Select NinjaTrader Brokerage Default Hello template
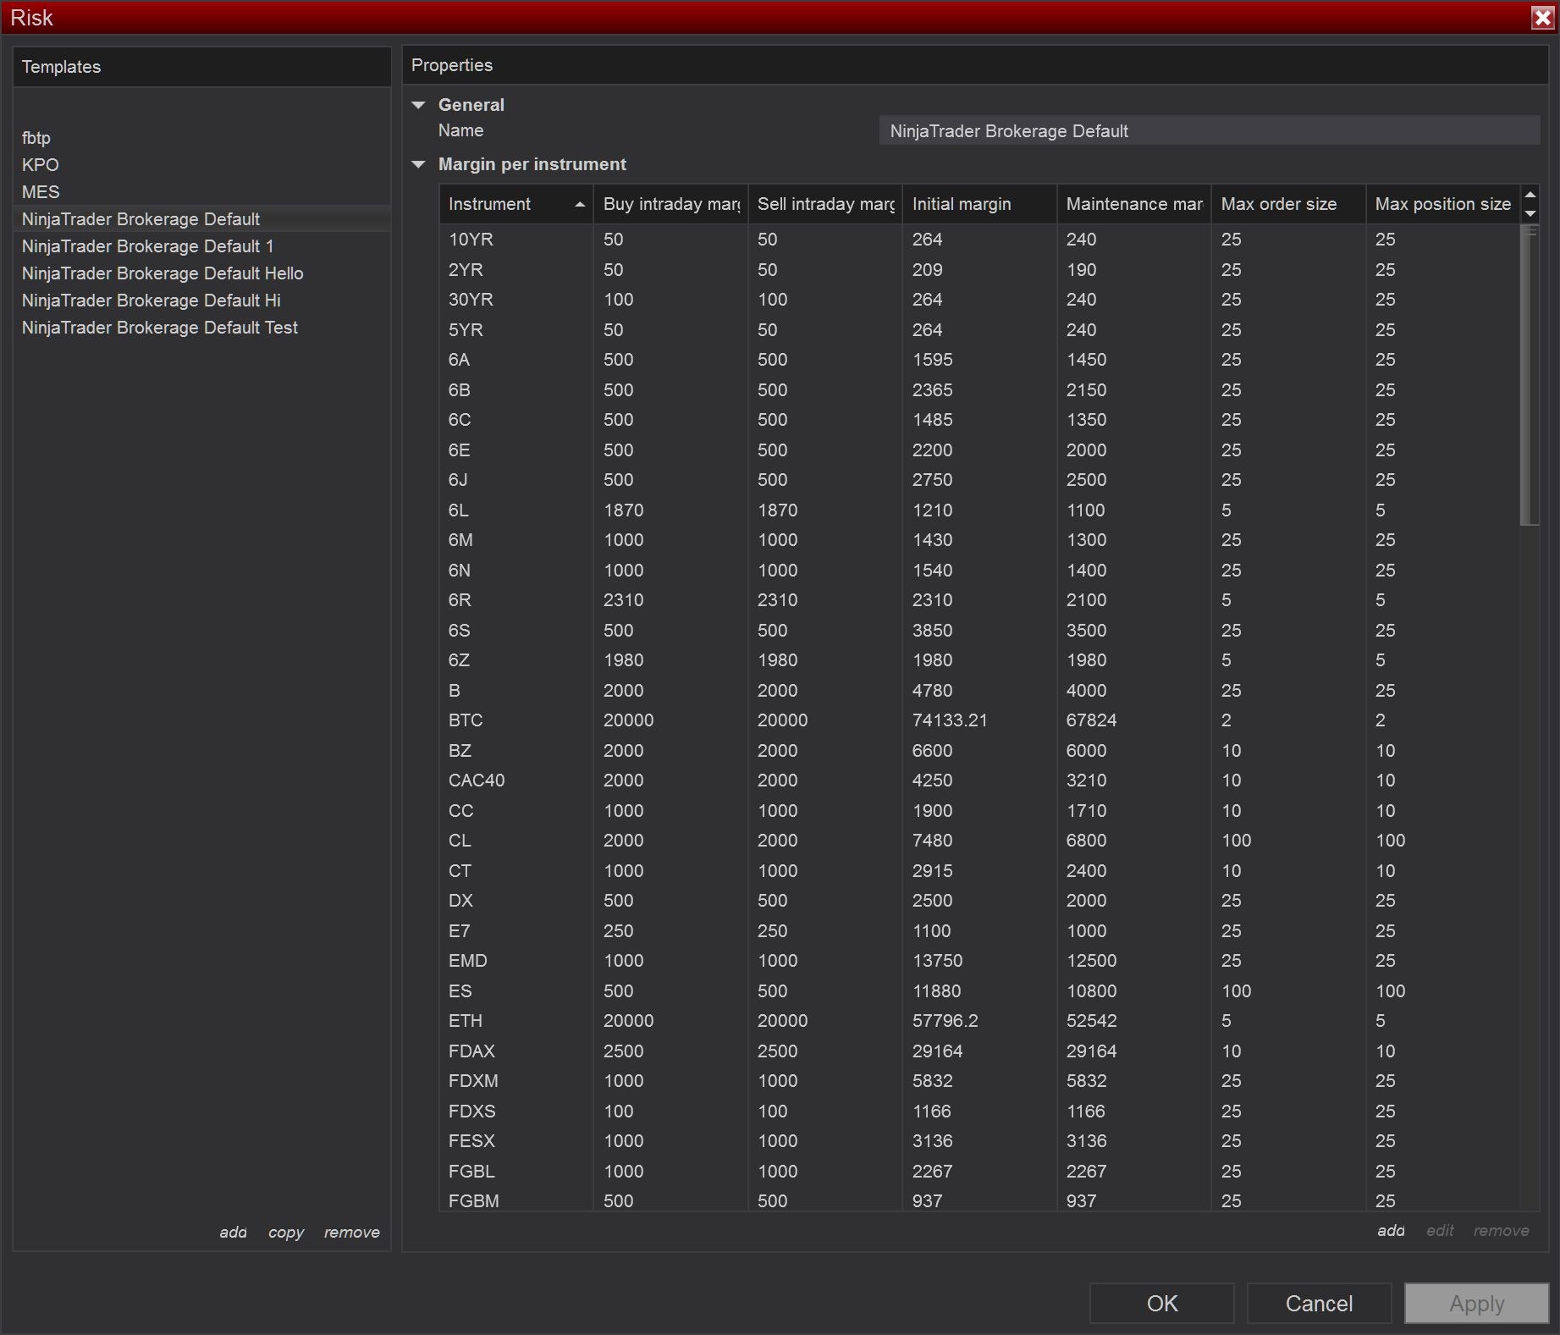Image resolution: width=1560 pixels, height=1335 pixels. [202, 273]
